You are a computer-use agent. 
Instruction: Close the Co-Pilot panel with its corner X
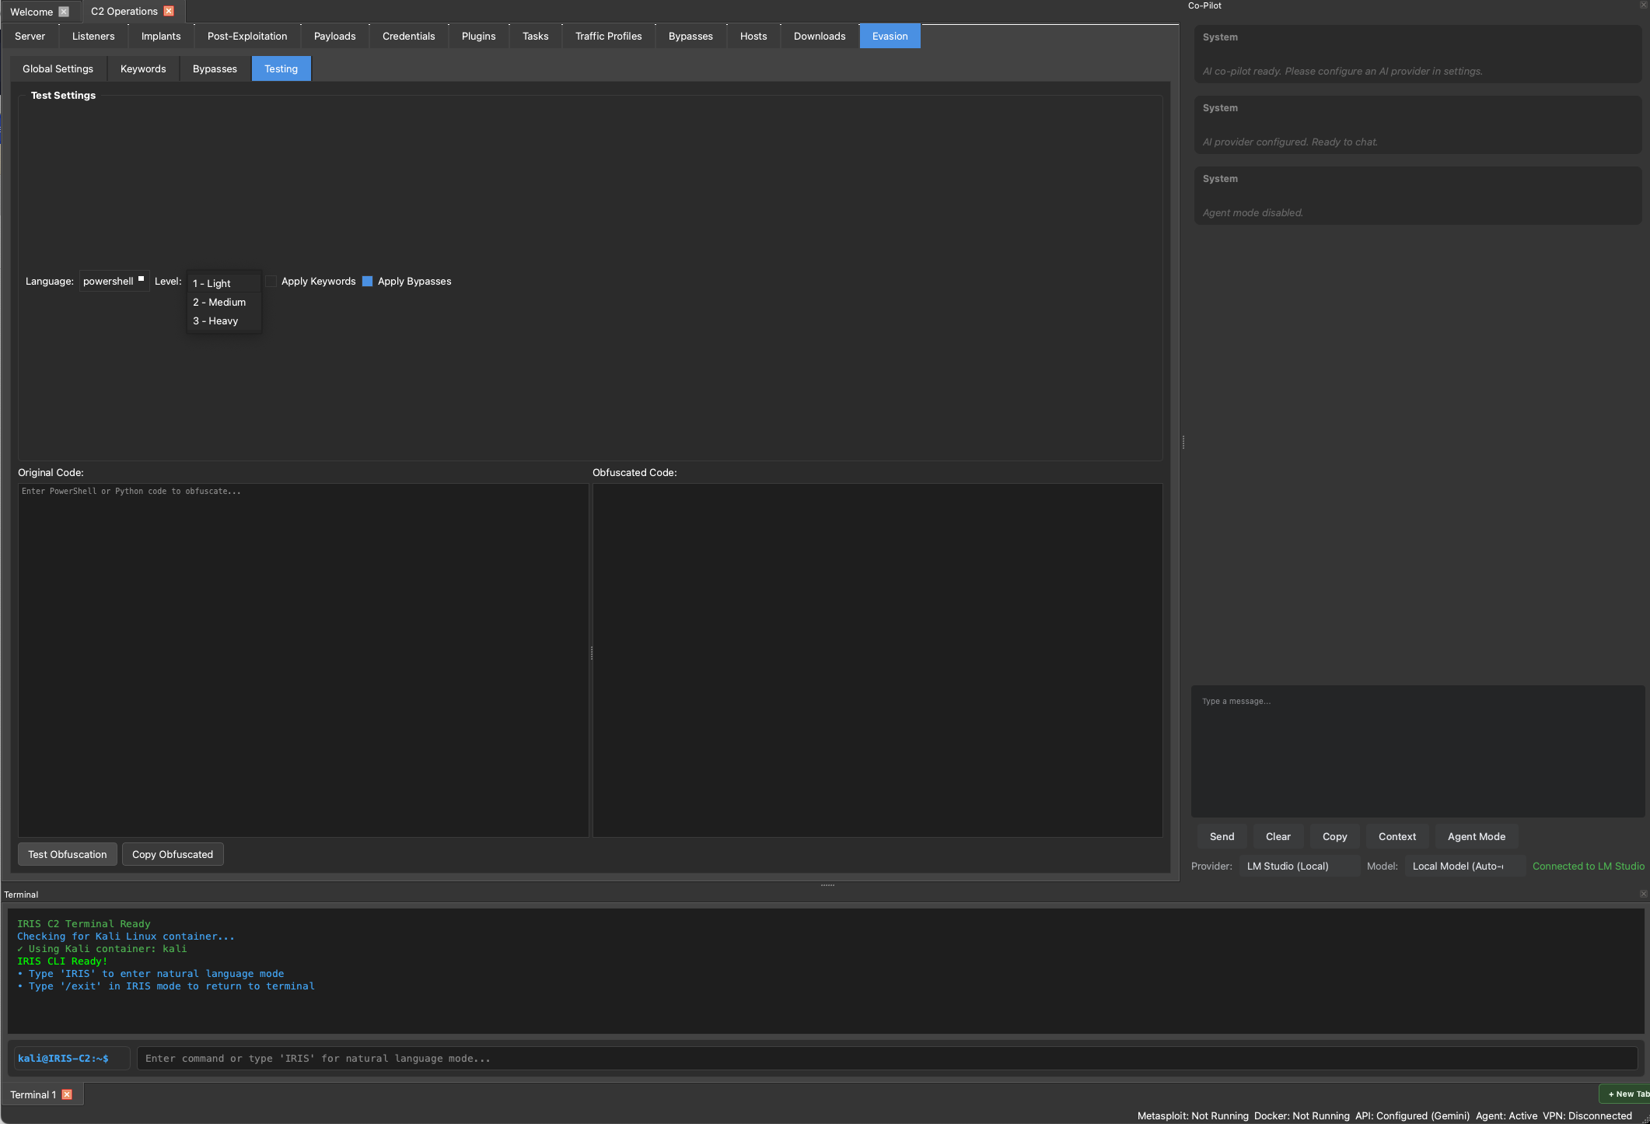pos(1645,5)
